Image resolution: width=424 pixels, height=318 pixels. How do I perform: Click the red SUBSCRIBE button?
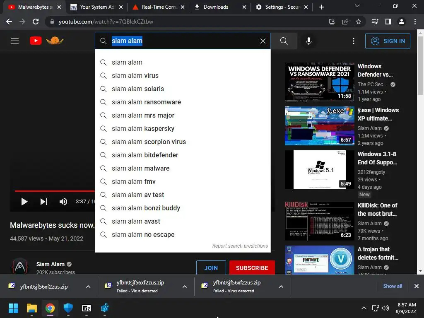[252, 268]
